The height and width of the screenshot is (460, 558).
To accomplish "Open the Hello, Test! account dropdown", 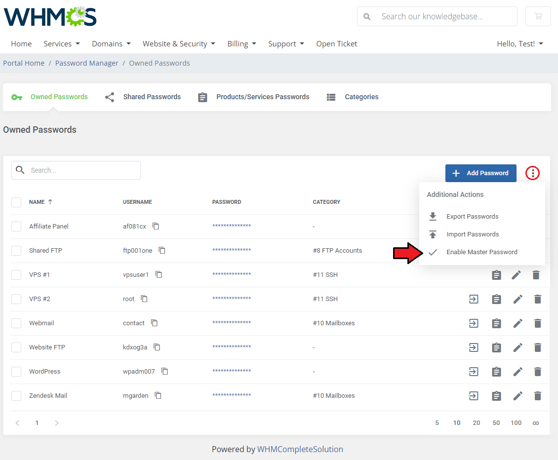I will (x=520, y=44).
